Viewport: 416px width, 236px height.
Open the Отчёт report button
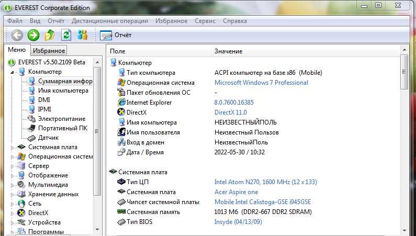pyautogui.click(x=116, y=35)
